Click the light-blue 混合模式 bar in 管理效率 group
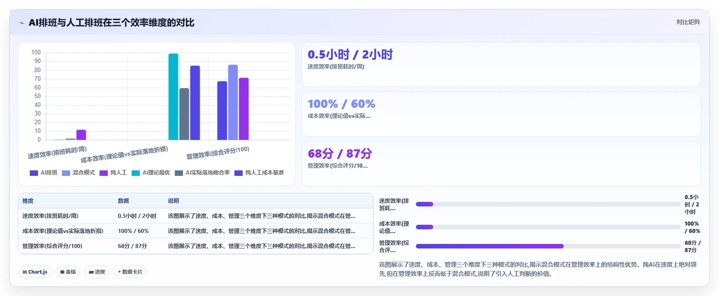This screenshot has height=296, width=719. click(x=233, y=102)
